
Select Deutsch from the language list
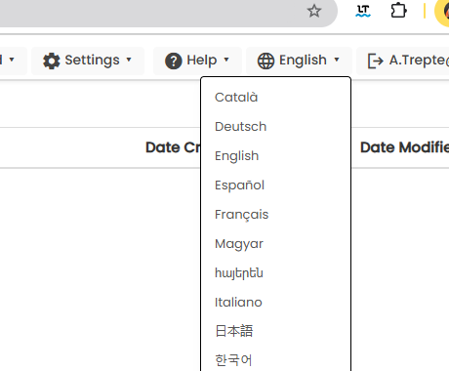(x=240, y=127)
